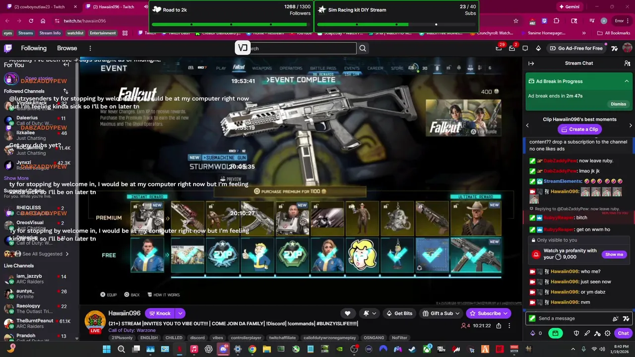The width and height of the screenshot is (635, 357).
Task: Open the user profile avatar menu
Action: click(627, 48)
